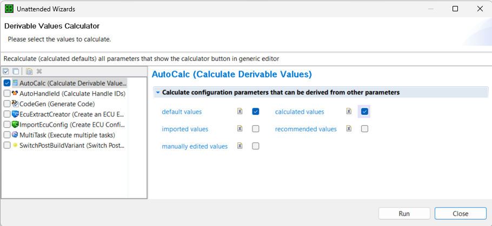Select SwitchPostBuildVariant in the task list

[72, 145]
